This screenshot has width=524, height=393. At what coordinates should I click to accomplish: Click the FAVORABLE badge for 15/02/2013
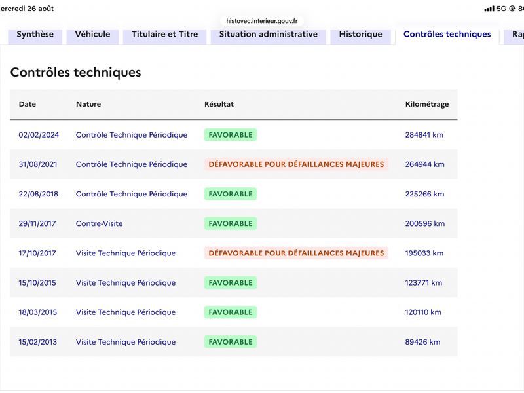[x=231, y=342]
